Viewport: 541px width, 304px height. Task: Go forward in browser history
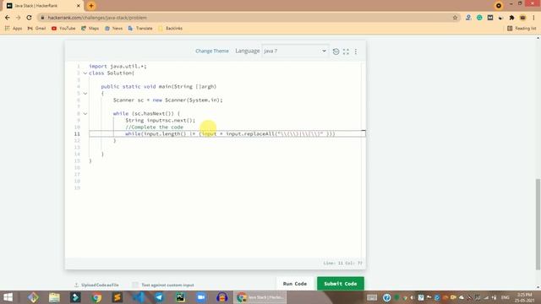(x=19, y=18)
